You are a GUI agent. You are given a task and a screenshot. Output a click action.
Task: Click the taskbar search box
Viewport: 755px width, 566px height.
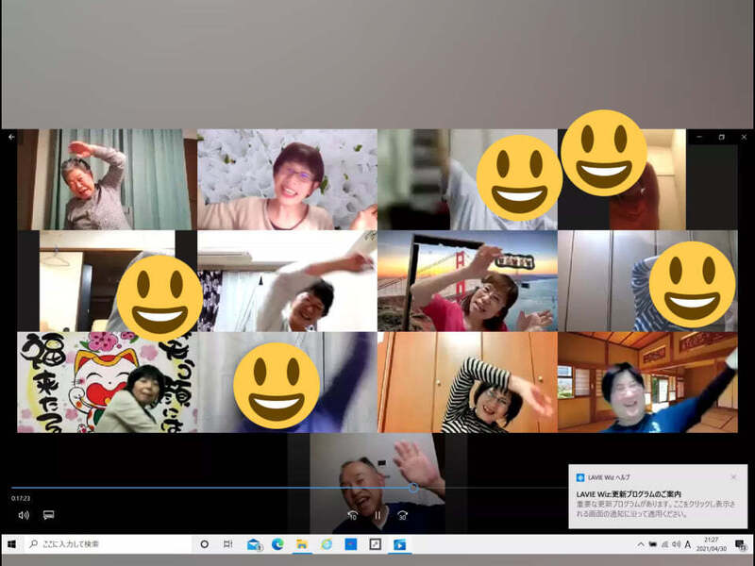(x=106, y=544)
